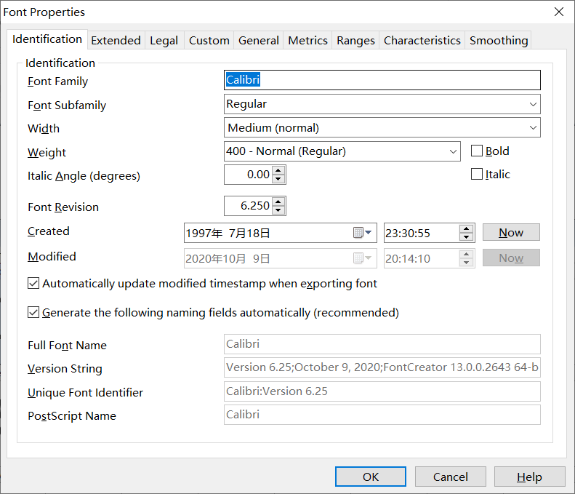
Task: Decrease the Created time with down arrow
Action: (466, 237)
